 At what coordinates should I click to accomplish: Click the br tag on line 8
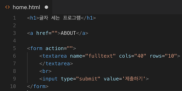(45, 71)
